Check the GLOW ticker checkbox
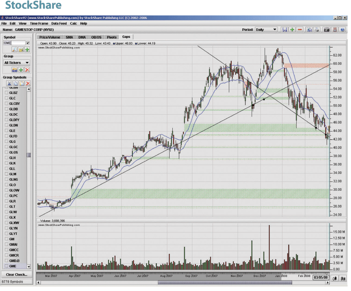This screenshot has height=291, width=351. pos(7,190)
